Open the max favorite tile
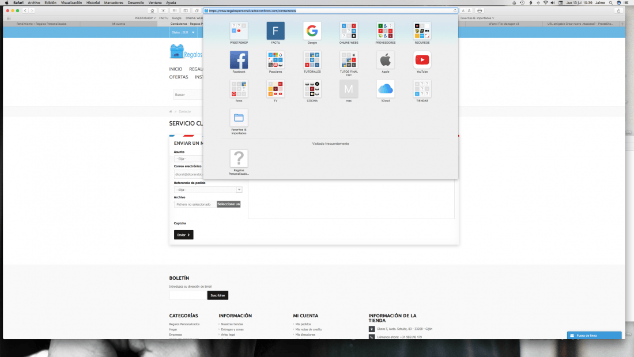Image resolution: width=634 pixels, height=357 pixels. click(x=349, y=89)
